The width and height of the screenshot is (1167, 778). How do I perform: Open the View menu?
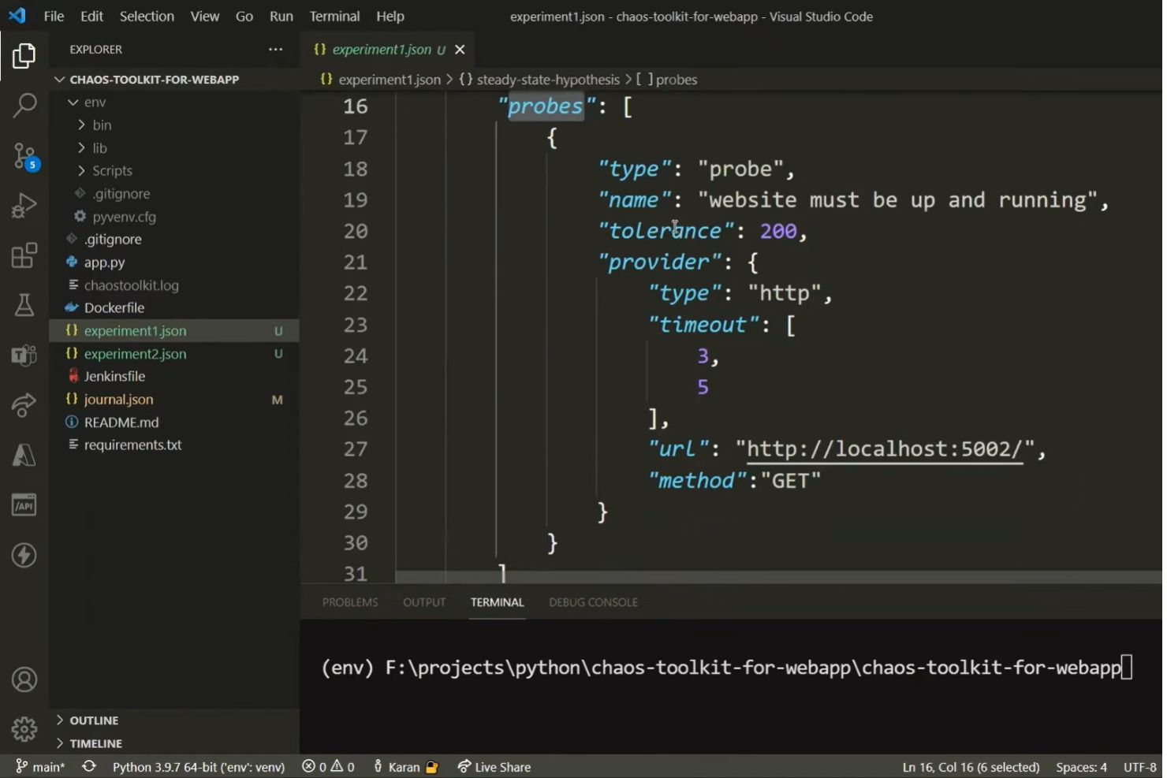(205, 16)
